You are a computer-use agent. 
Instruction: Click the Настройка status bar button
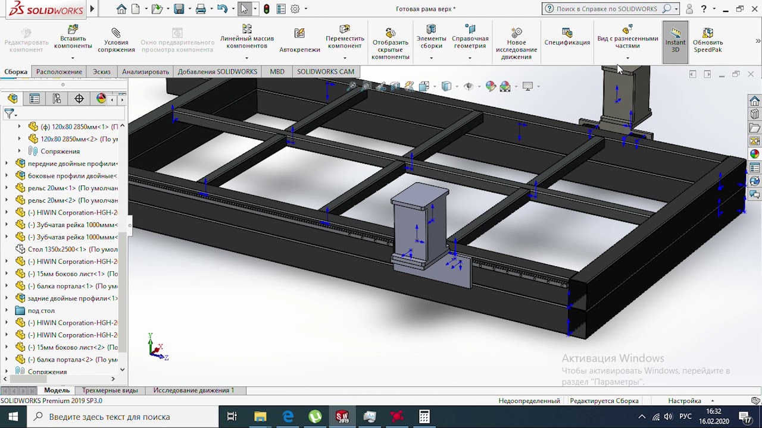[x=684, y=401]
